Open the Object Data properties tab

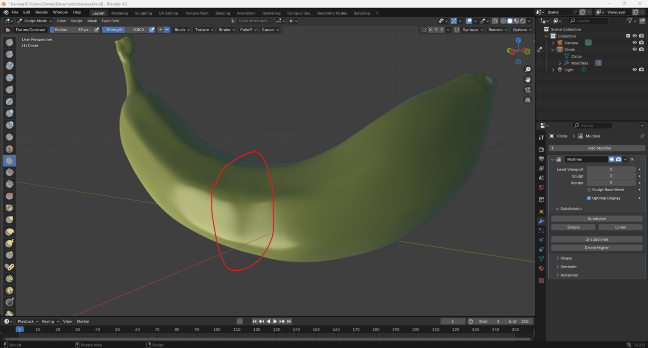point(541,259)
